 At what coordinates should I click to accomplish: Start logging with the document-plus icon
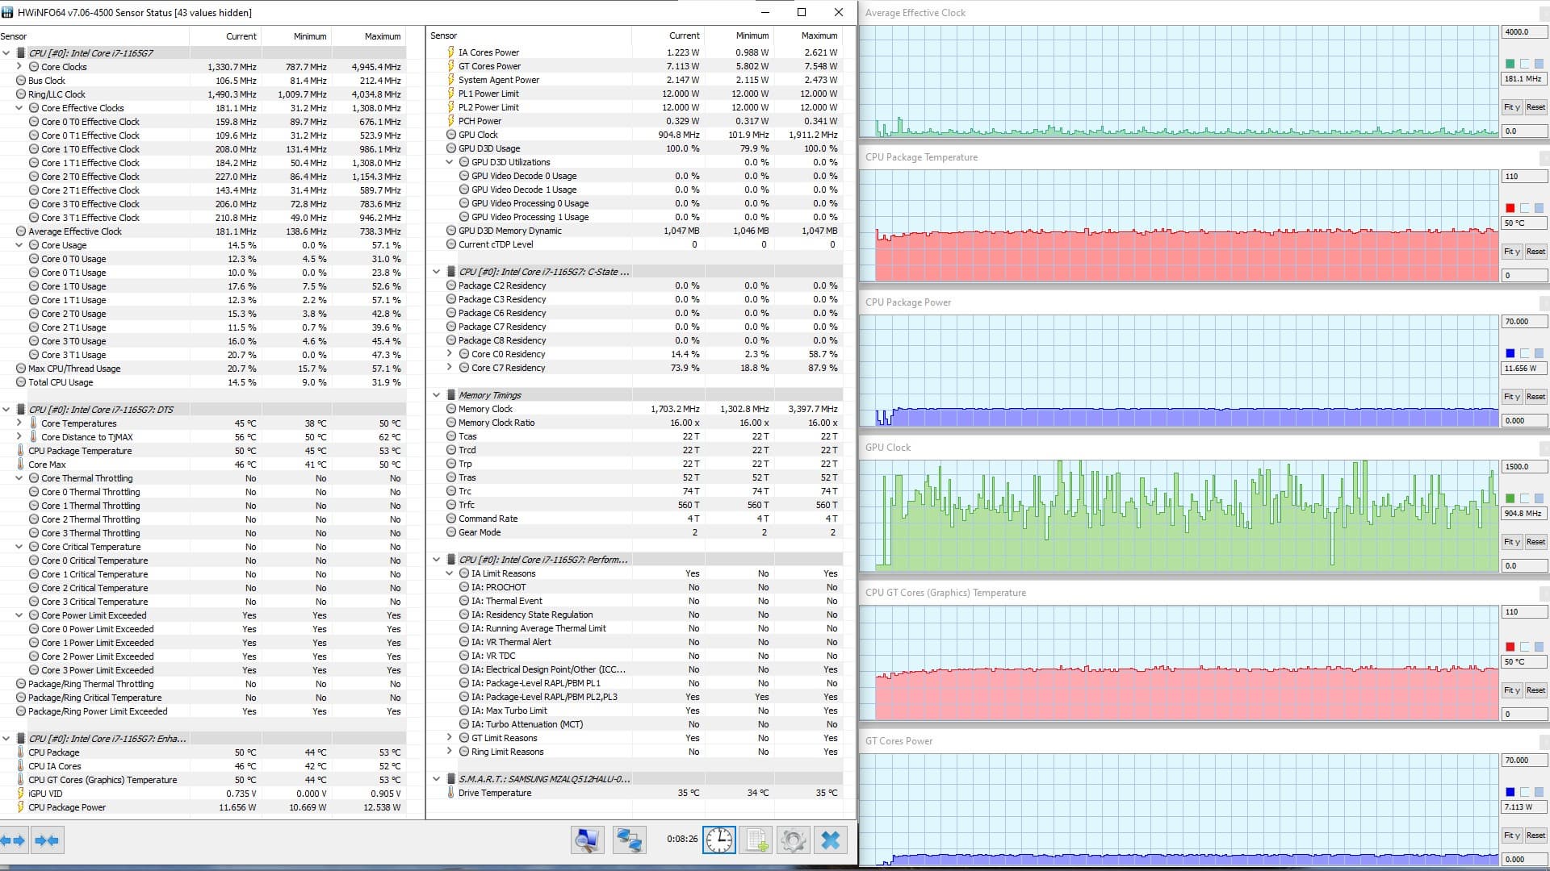pos(756,840)
